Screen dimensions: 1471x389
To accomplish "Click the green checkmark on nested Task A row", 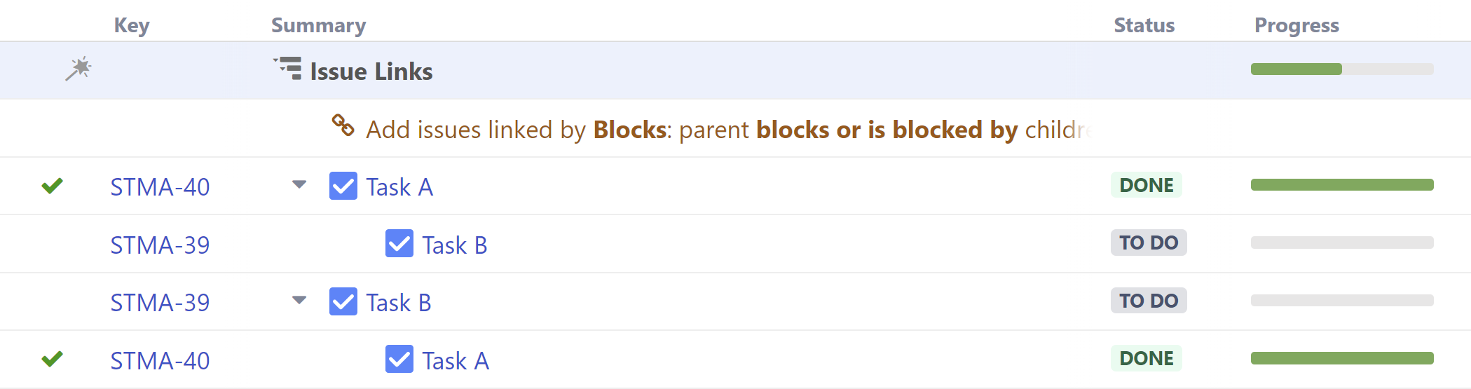I will (53, 359).
